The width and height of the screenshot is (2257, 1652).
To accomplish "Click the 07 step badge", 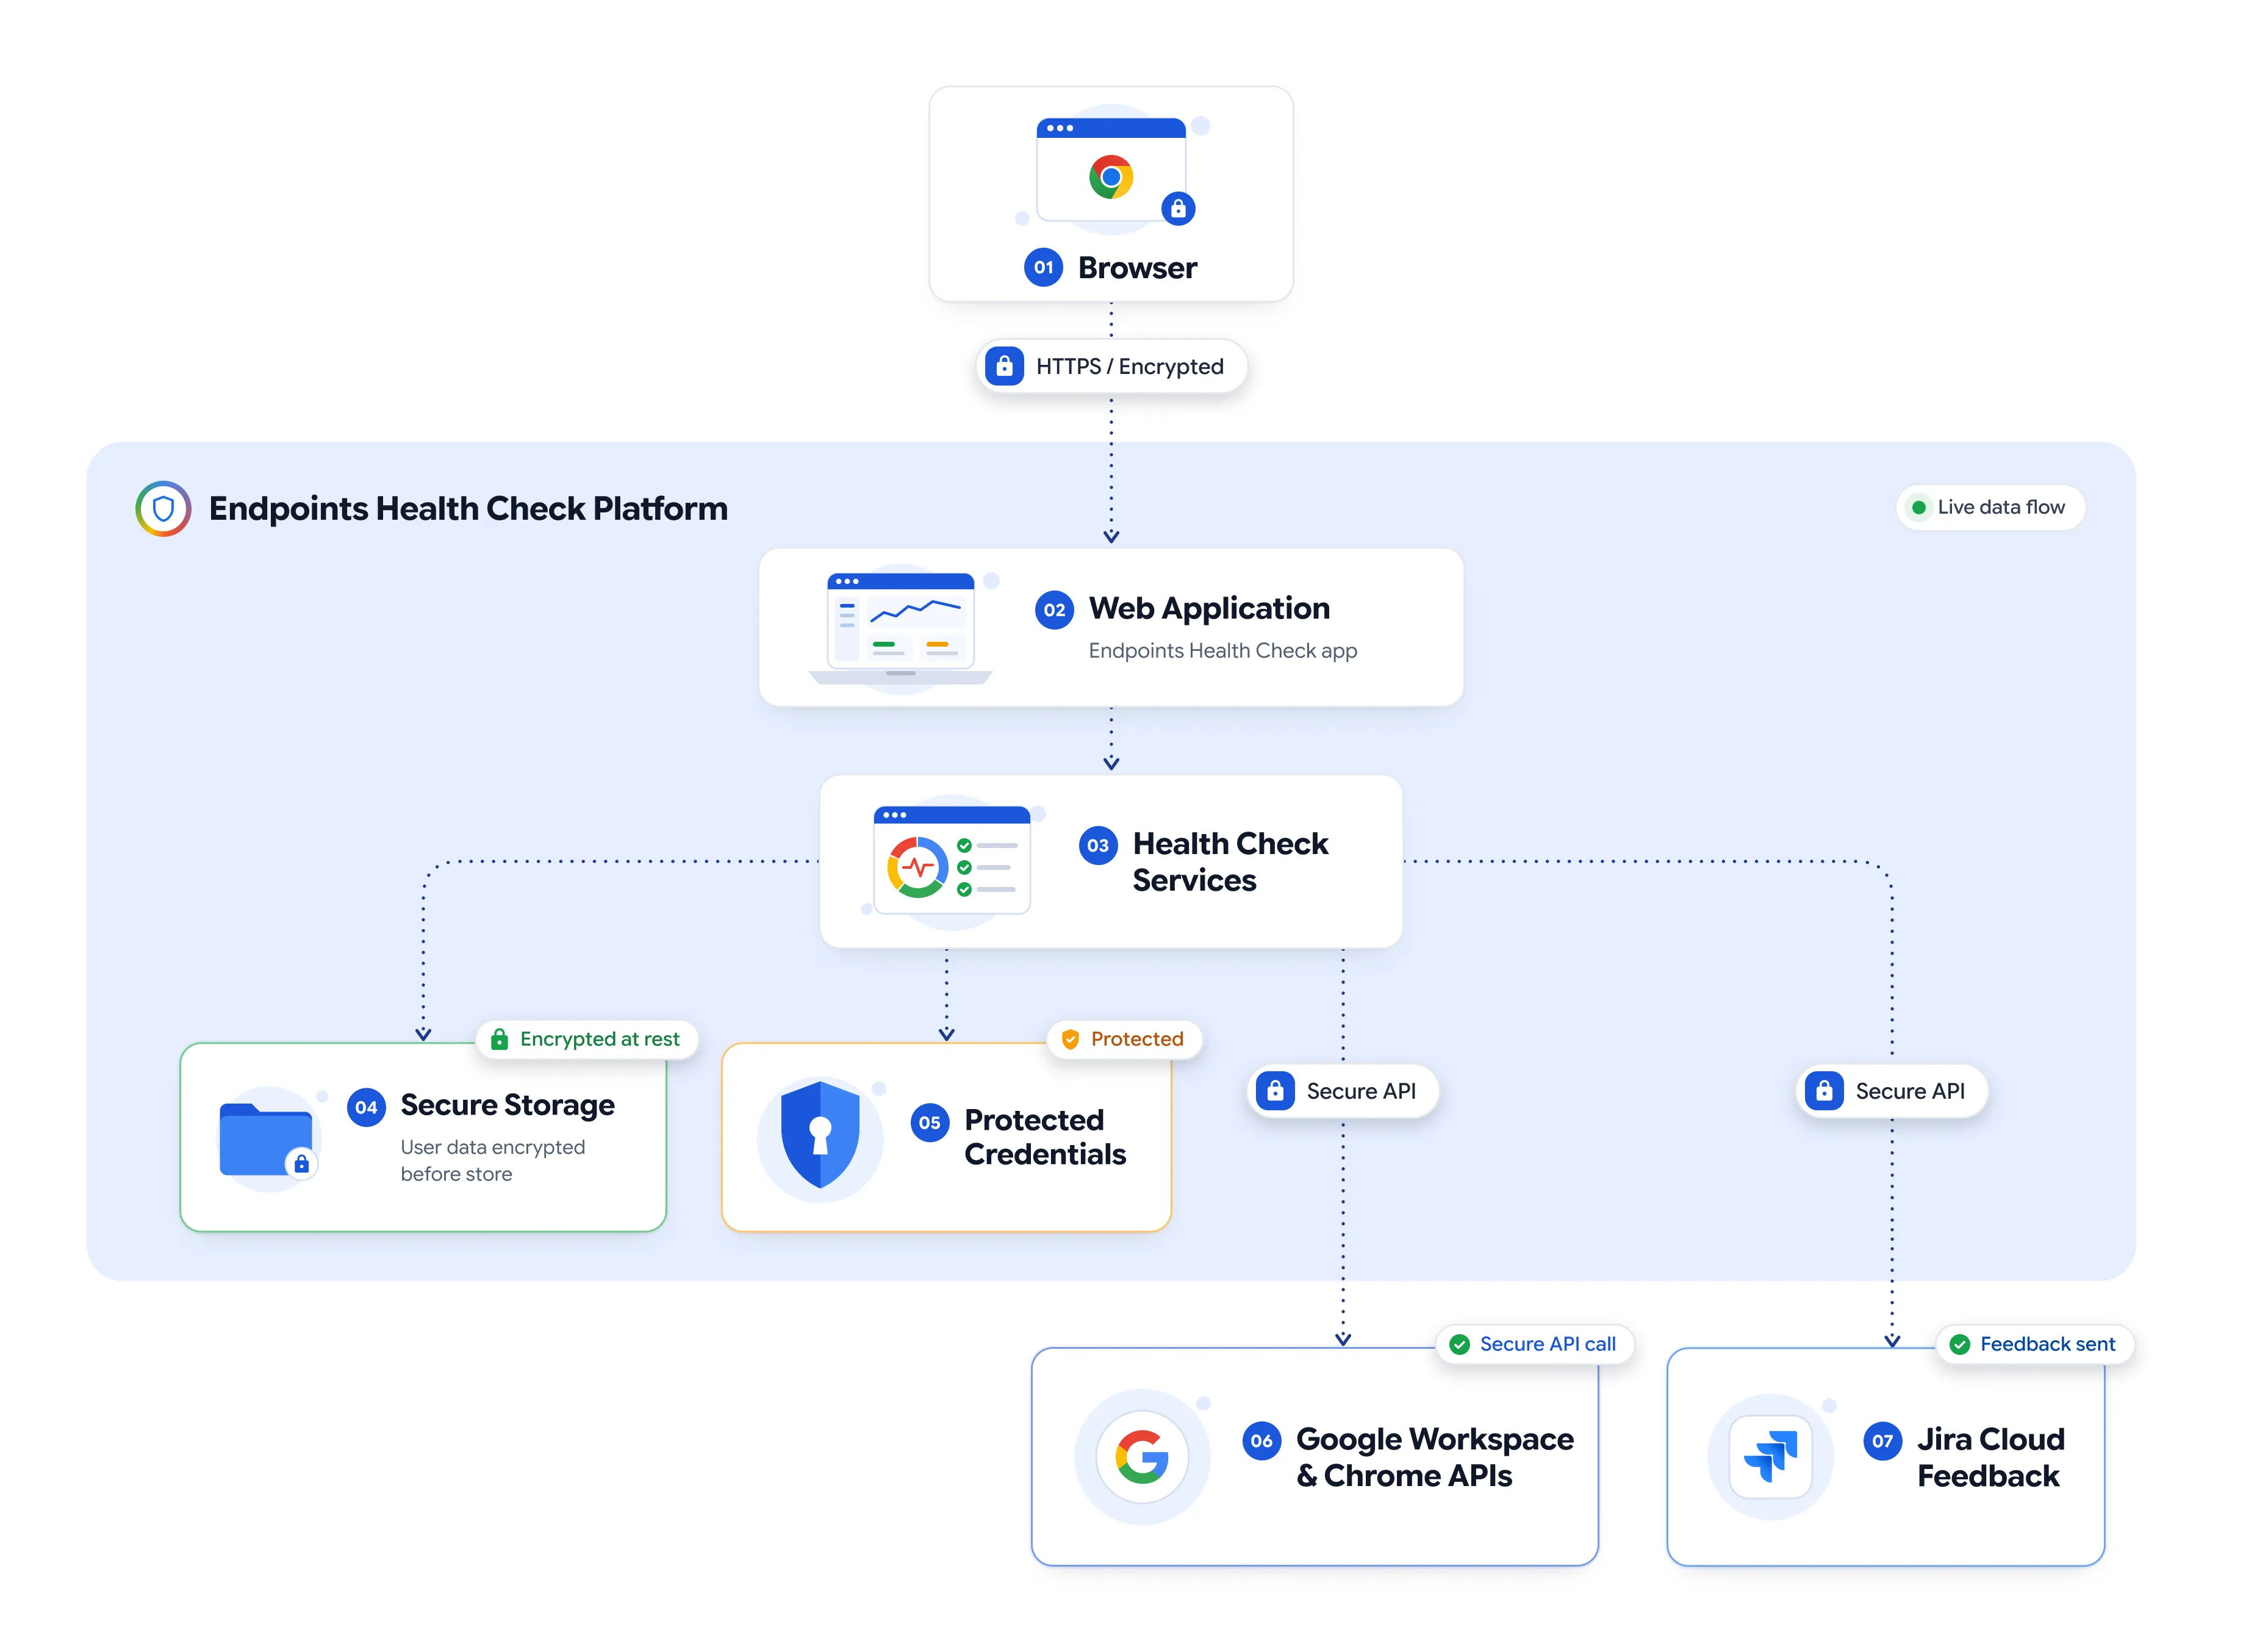I will [1882, 1441].
